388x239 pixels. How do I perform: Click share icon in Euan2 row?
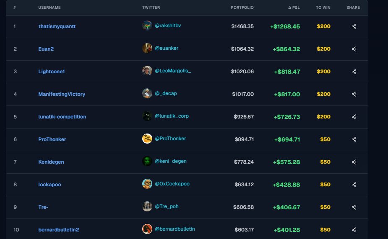pyautogui.click(x=354, y=49)
